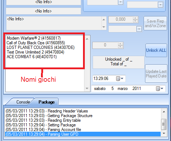Switch to the Console tab
Image resolution: width=171 pixels, height=141 pixels.
pos(23,102)
